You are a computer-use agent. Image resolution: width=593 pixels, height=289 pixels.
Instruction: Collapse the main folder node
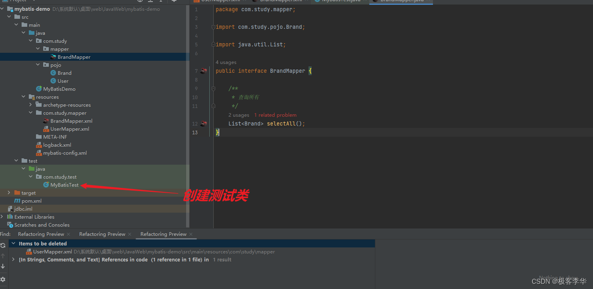[x=16, y=25]
